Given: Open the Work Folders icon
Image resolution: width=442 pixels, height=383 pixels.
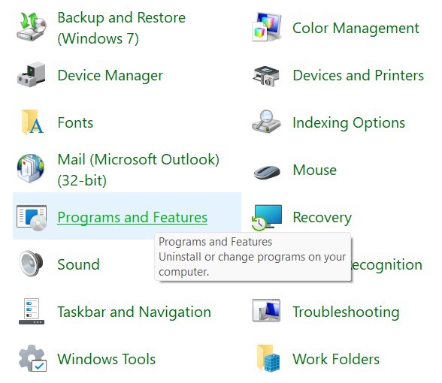Looking at the screenshot, I should pos(268,358).
